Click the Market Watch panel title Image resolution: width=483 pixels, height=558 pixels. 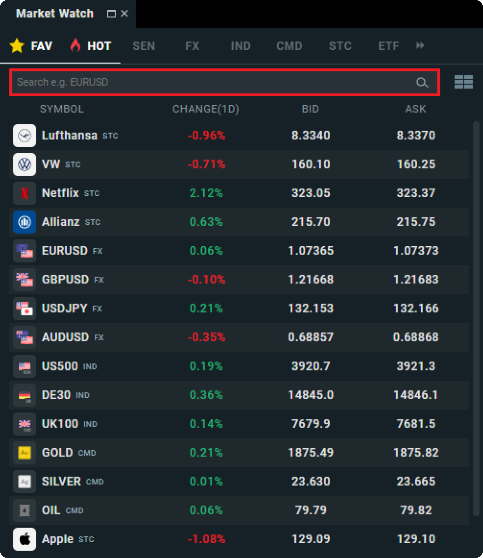click(x=55, y=14)
